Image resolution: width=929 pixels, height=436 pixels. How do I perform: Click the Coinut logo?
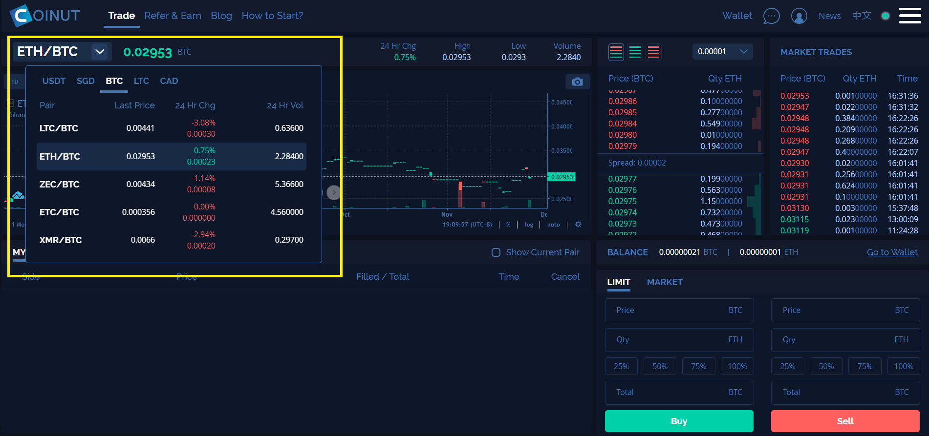coord(44,16)
